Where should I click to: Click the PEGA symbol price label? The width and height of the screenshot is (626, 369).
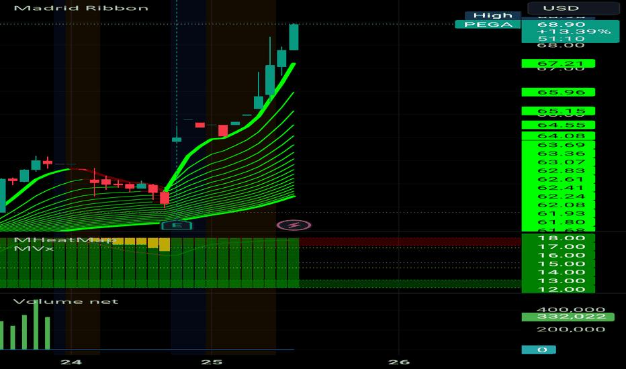pyautogui.click(x=488, y=25)
